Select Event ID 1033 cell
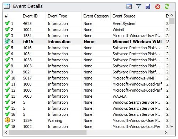The height and width of the screenshot is (139, 178). 27,60
